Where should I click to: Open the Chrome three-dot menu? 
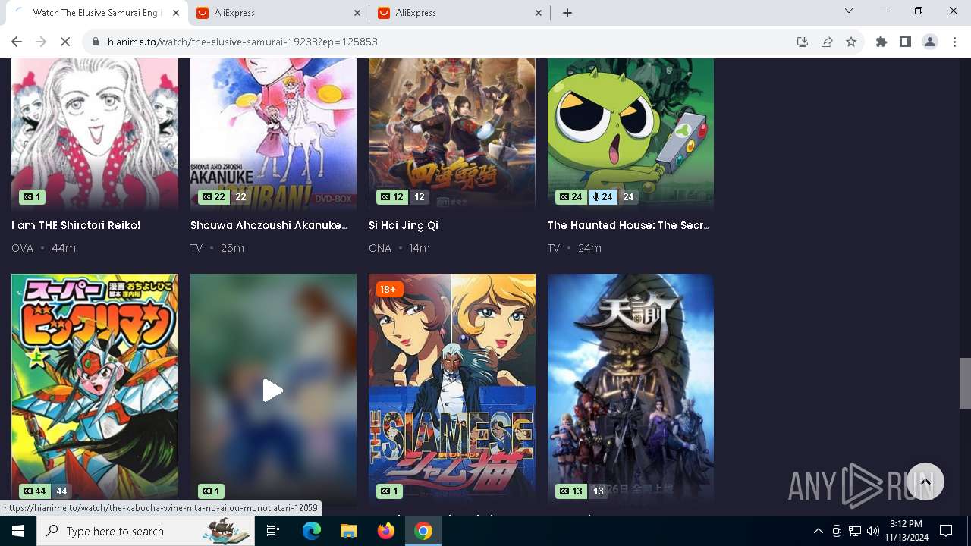click(954, 42)
